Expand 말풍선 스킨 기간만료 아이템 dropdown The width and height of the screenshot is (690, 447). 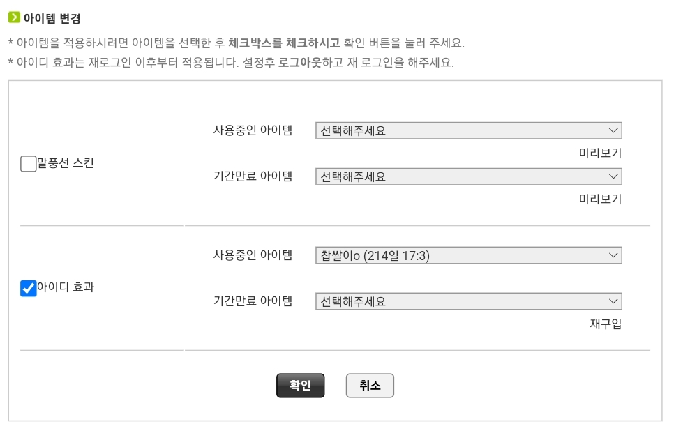467,176
